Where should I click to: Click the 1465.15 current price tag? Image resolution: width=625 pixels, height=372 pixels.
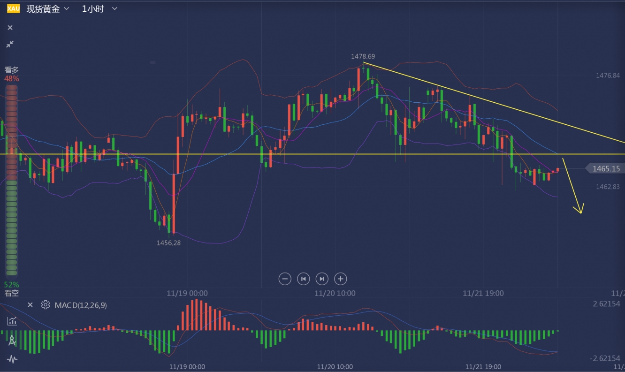coord(605,168)
